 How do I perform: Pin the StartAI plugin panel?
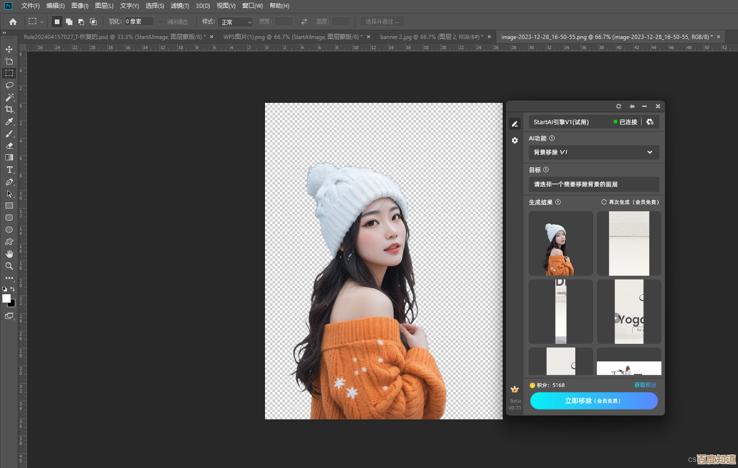(632, 107)
